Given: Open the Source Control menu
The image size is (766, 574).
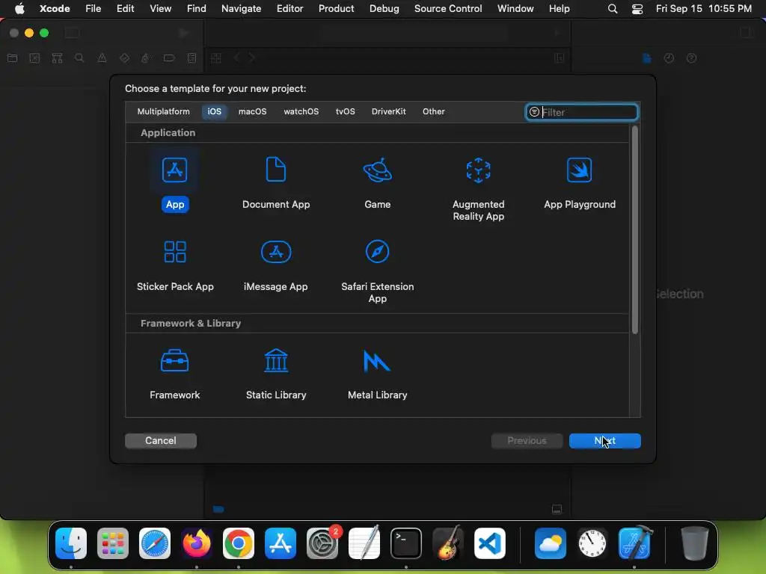Looking at the screenshot, I should tap(448, 8).
